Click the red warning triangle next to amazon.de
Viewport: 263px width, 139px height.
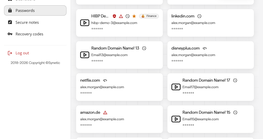point(105,112)
